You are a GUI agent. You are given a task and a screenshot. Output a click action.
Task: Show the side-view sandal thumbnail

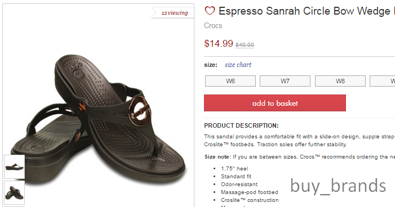(14, 166)
